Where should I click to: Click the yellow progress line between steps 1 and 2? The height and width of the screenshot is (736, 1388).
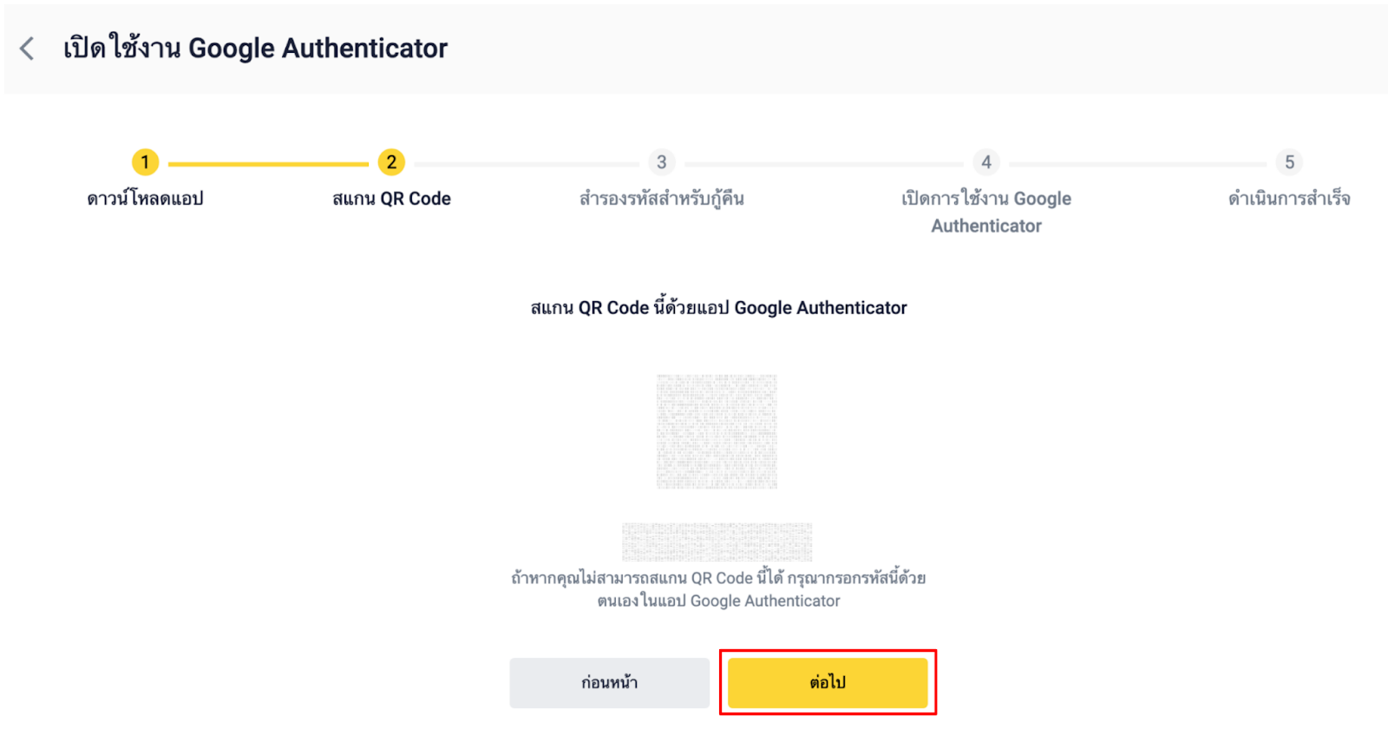(268, 163)
